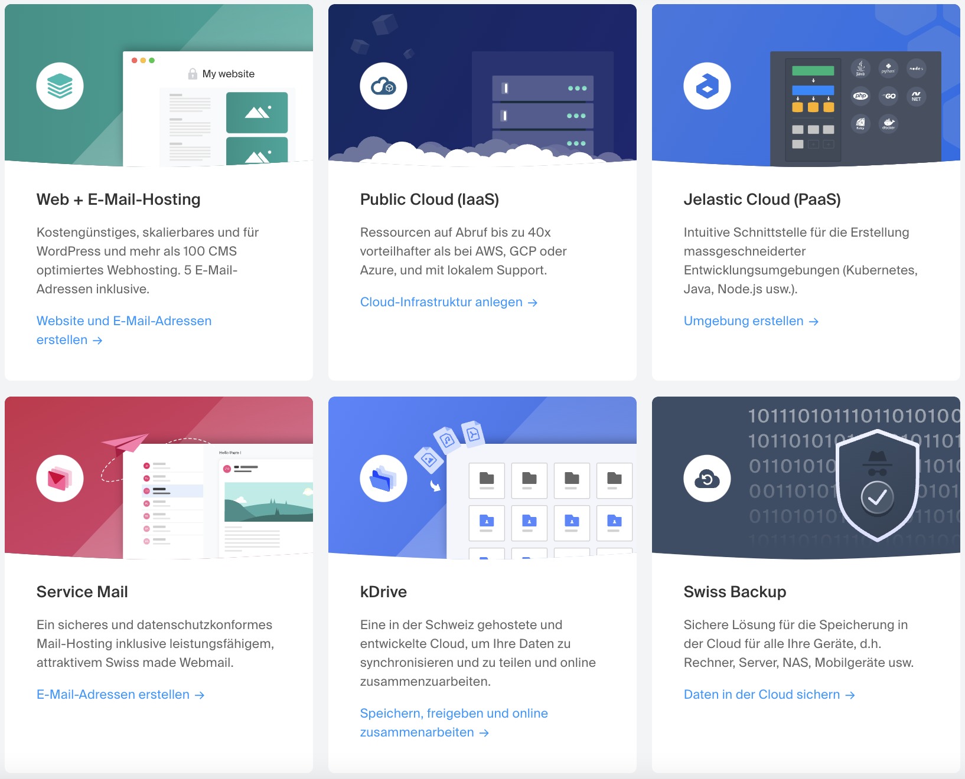Click the .NET badge in Jelastic illustration

(x=916, y=96)
